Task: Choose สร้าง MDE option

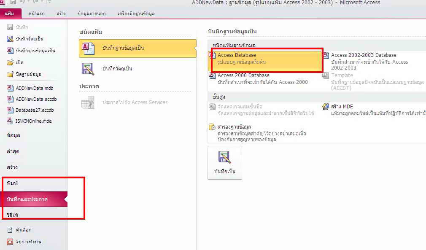Action: (x=374, y=110)
